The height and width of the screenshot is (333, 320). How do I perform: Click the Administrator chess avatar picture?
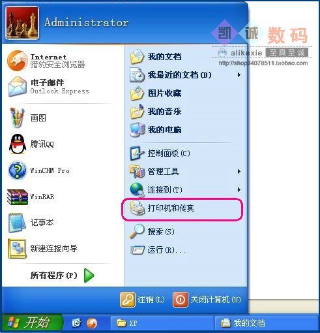22,23
